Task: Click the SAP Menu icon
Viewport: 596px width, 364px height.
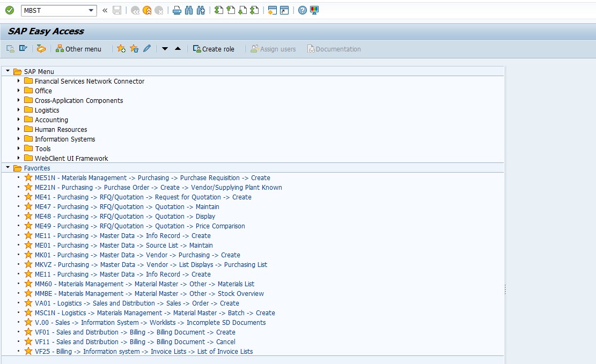Action: [x=23, y=49]
